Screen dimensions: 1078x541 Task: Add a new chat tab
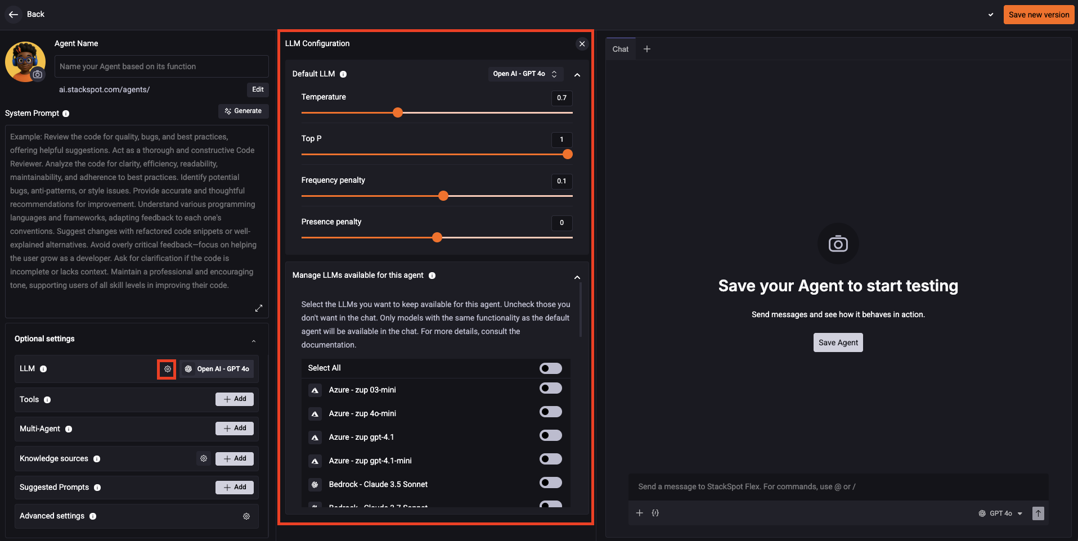click(x=647, y=49)
